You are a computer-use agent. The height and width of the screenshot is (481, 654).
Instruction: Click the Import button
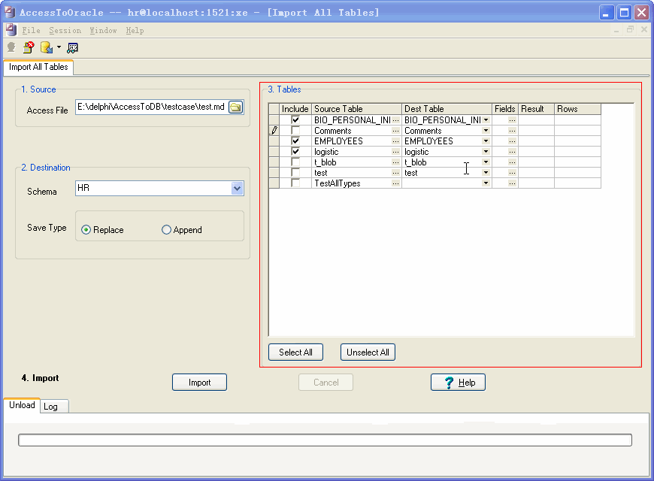pos(199,382)
